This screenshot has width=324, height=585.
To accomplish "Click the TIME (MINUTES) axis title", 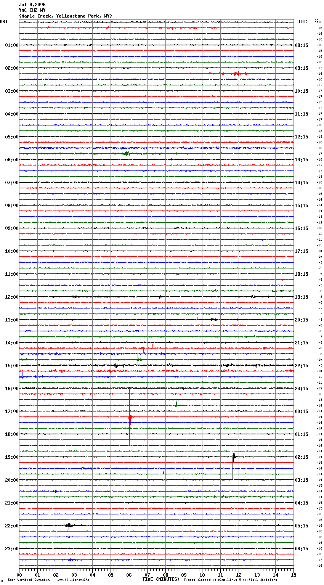I will (x=161, y=579).
